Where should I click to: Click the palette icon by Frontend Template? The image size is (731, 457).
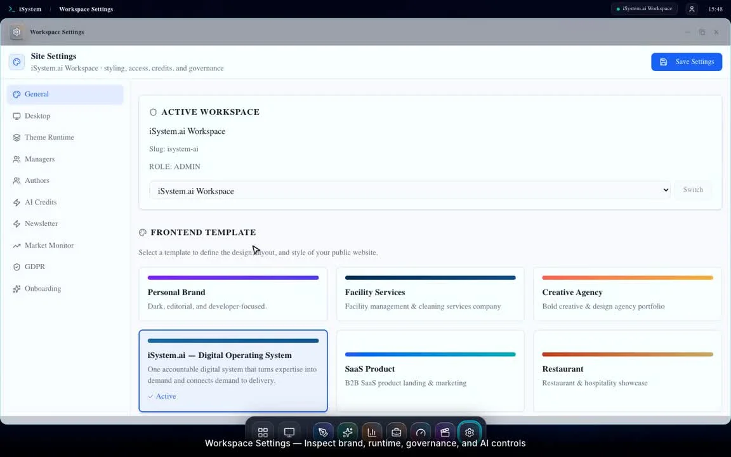click(x=143, y=232)
